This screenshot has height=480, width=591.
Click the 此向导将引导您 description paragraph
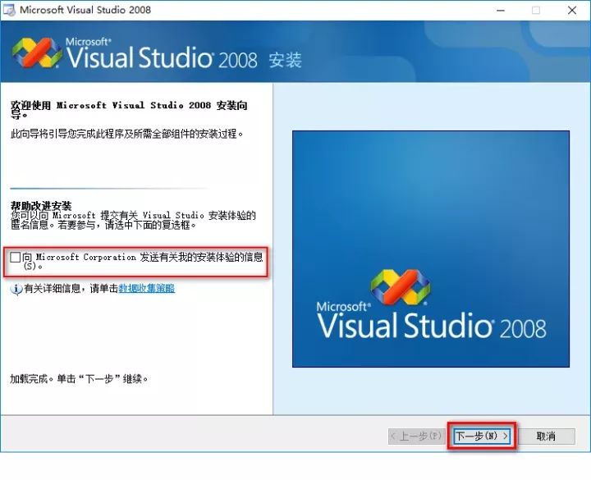click(126, 133)
